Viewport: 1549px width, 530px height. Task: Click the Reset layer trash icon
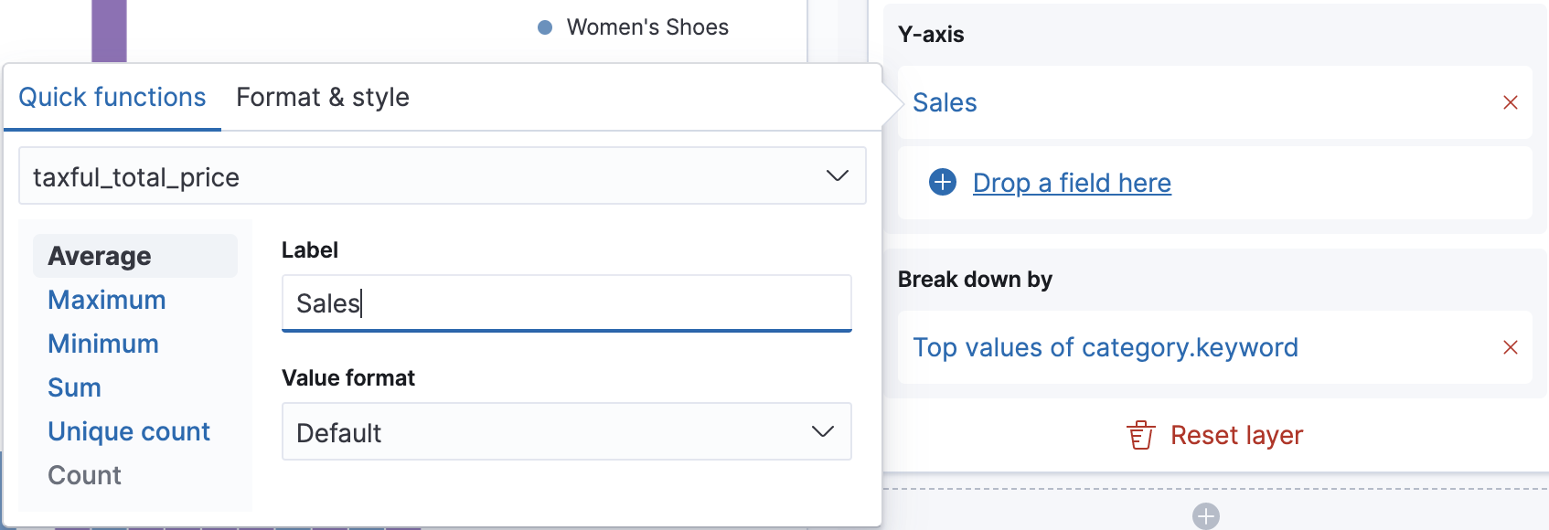tap(1140, 435)
